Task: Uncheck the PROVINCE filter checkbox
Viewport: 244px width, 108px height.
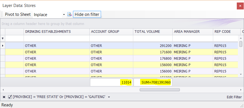Action: click(x=10, y=97)
